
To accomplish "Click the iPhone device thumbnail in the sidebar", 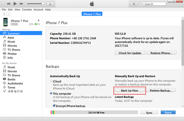I will [6, 22].
